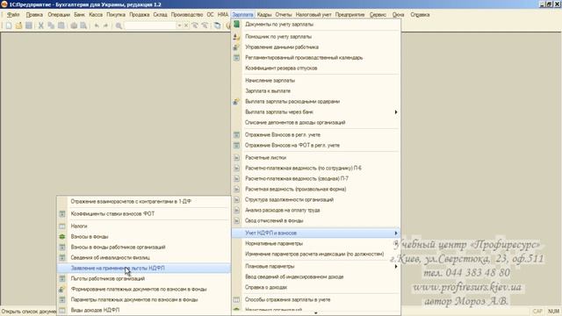Viewport: 562px width, 316px height.
Task: Click the Copy toolbar icon
Action: [51, 25]
